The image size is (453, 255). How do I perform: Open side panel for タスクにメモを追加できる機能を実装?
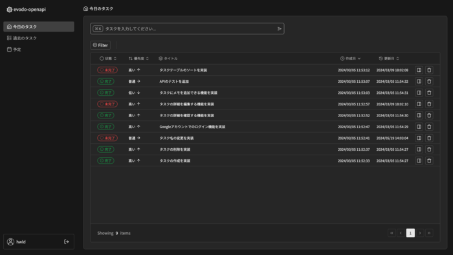419,93
